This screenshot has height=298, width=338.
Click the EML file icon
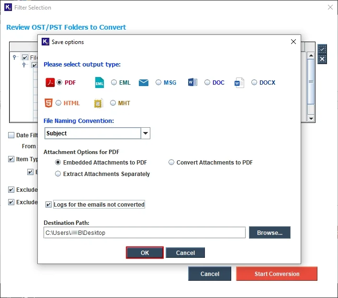(100, 82)
